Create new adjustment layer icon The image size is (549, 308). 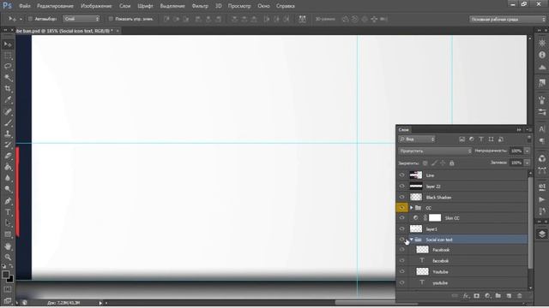(487, 296)
